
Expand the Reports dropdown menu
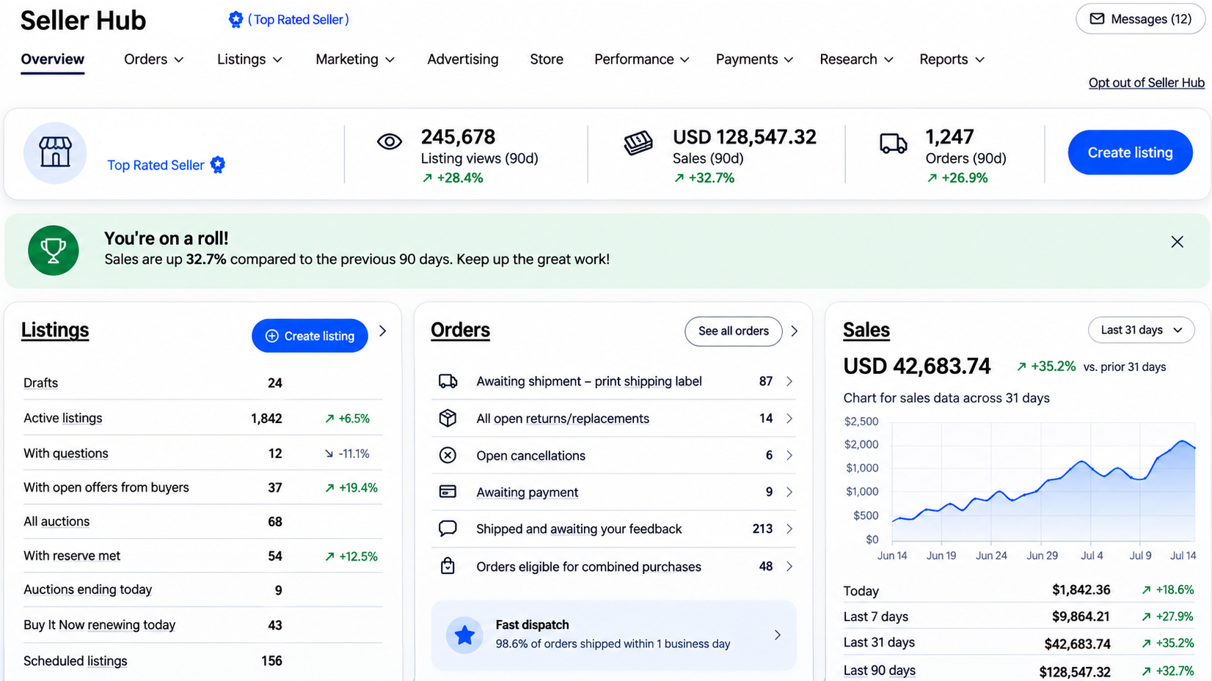click(x=952, y=59)
